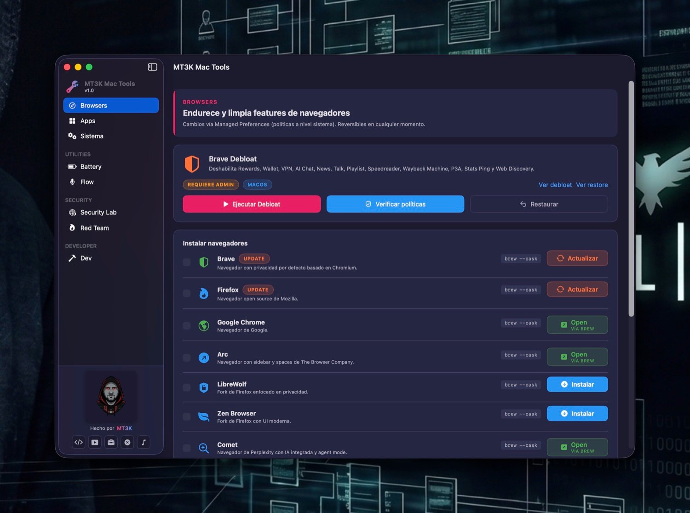Click the magnifier icon beside Comet
Viewport: 690px width, 513px height.
[x=204, y=448]
